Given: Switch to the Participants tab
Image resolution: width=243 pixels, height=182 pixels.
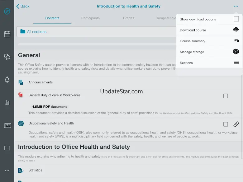Looking at the screenshot, I should tap(90, 18).
